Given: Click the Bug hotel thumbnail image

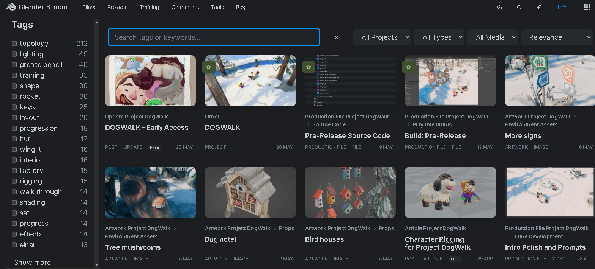Looking at the screenshot, I should [x=250, y=193].
